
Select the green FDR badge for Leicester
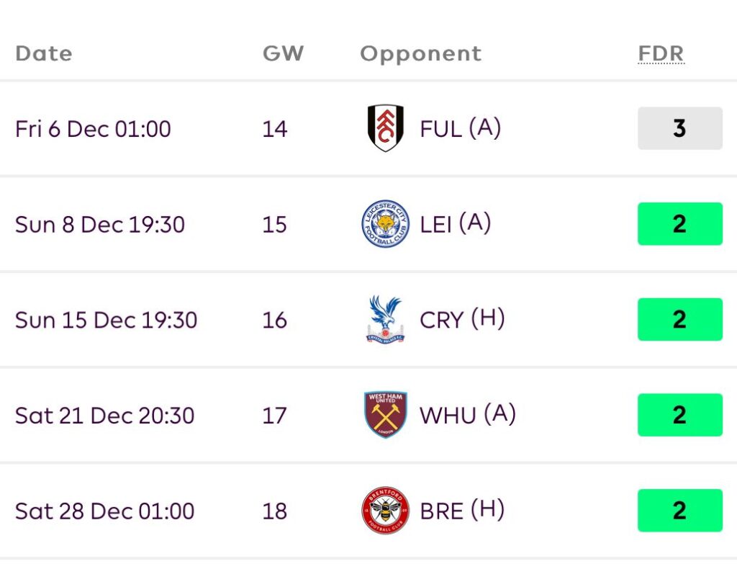click(x=679, y=224)
